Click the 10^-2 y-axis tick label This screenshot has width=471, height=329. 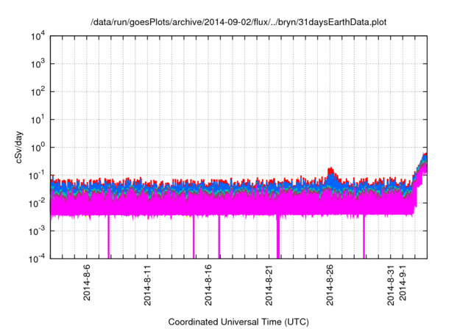coord(37,203)
